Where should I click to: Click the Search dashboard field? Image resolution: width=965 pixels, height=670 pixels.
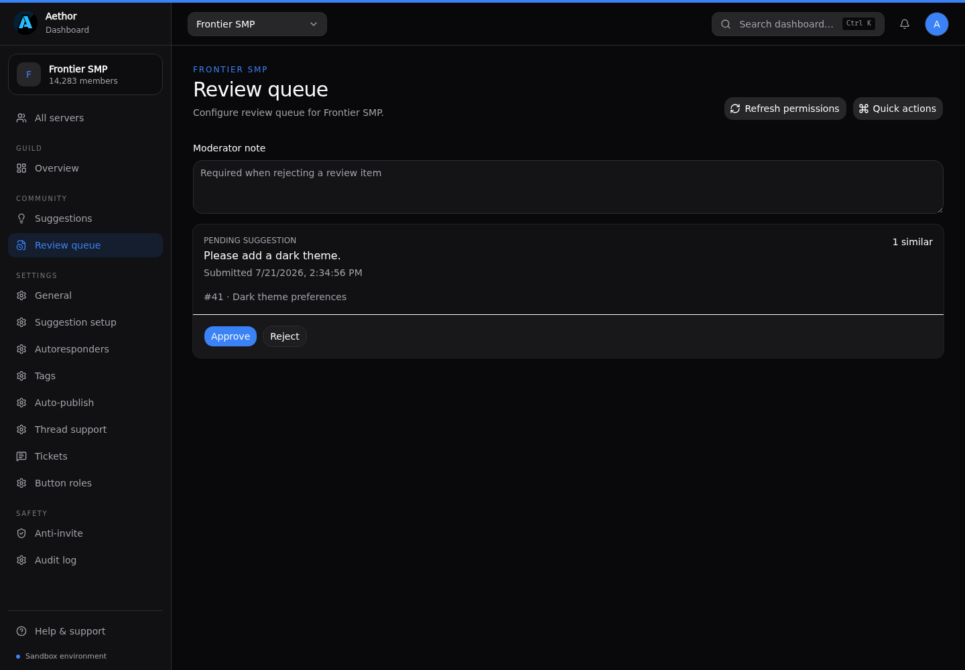pyautogui.click(x=797, y=24)
